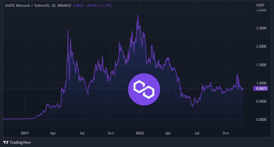Click the last Oct label on the time axis
The height and width of the screenshot is (147, 274).
[226, 133]
